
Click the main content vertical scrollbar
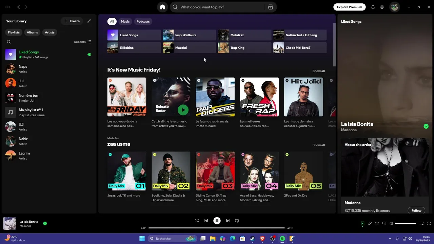coord(334,45)
